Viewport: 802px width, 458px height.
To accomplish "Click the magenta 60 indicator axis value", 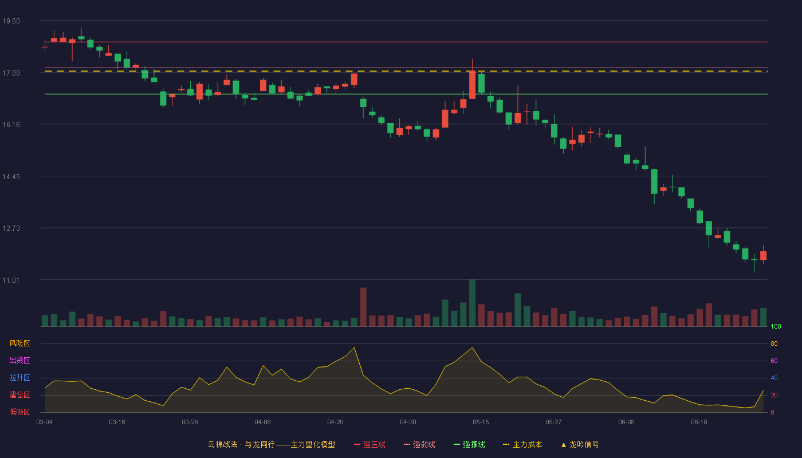I will coord(774,361).
